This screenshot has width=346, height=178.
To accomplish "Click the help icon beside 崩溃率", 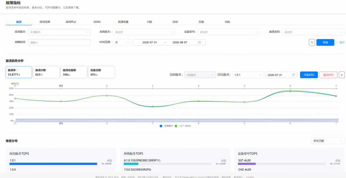I will 17,70.
